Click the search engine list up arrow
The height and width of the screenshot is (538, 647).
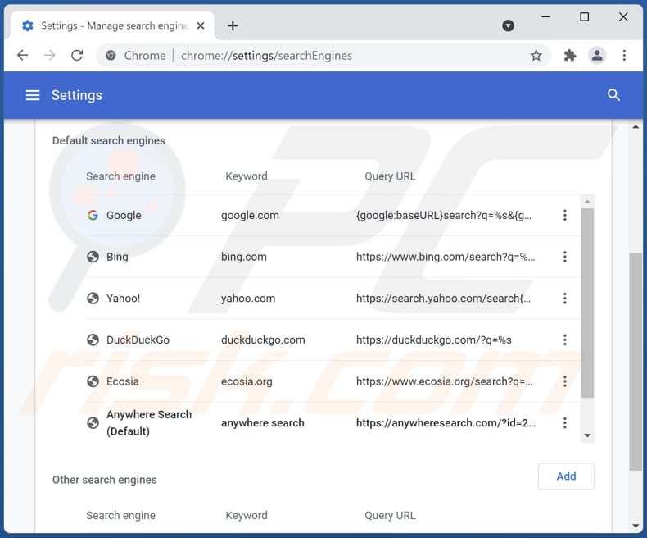point(587,202)
